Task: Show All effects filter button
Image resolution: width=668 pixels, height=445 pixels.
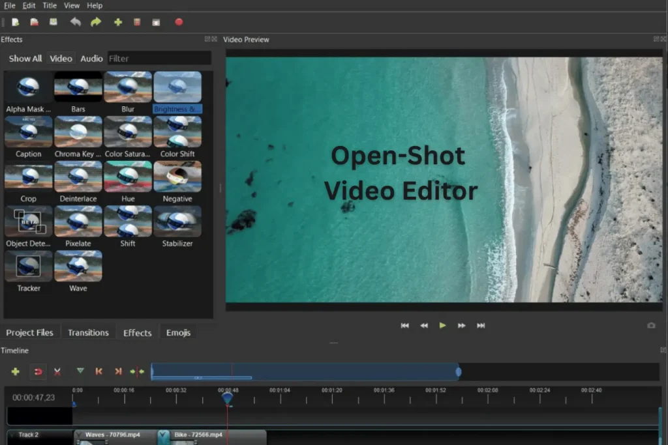Action: pyautogui.click(x=25, y=58)
